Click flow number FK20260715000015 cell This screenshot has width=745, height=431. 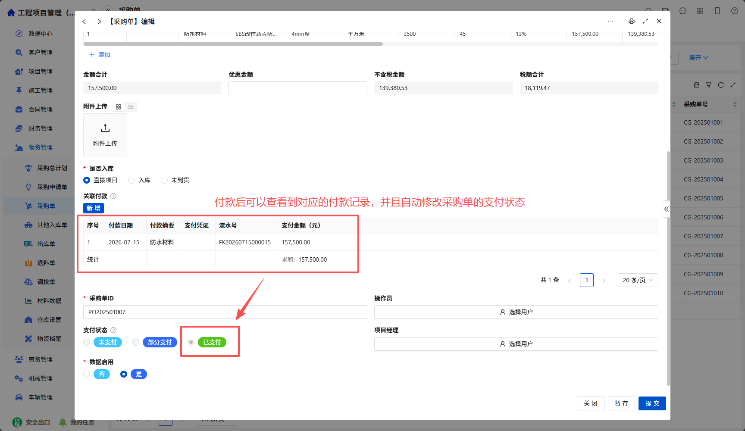(x=245, y=242)
